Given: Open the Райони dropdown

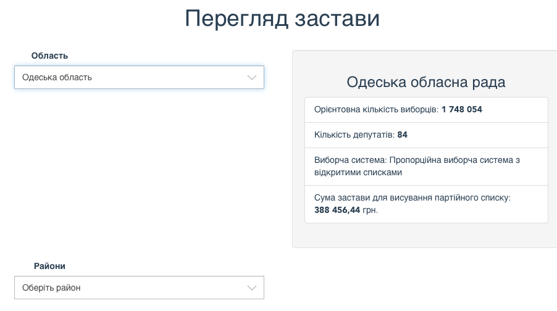Looking at the screenshot, I should pyautogui.click(x=139, y=288).
